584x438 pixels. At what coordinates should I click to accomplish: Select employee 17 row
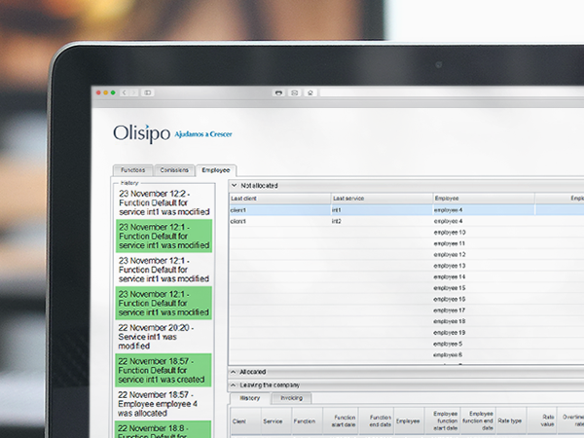pos(406,310)
